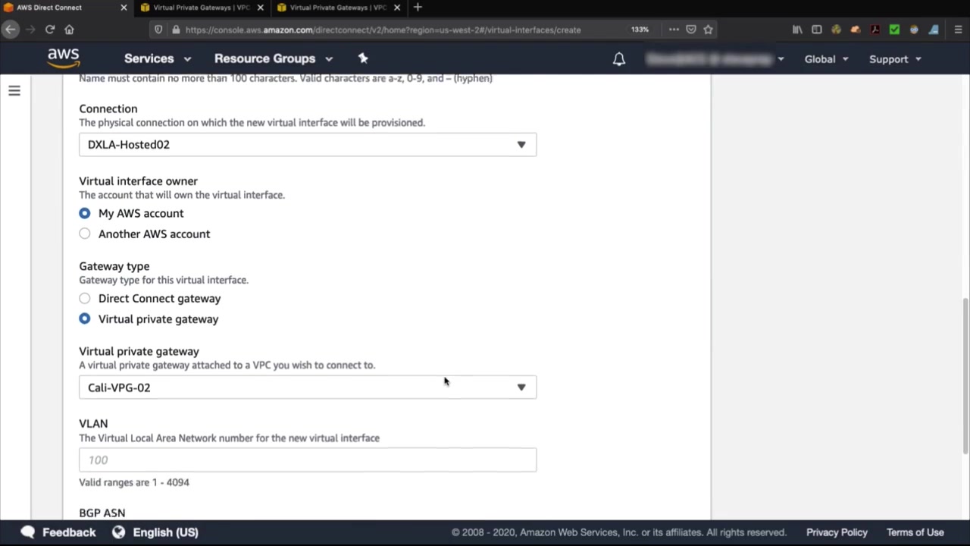Click English (US) language selector
Screen dimensions: 970x546
point(155,532)
